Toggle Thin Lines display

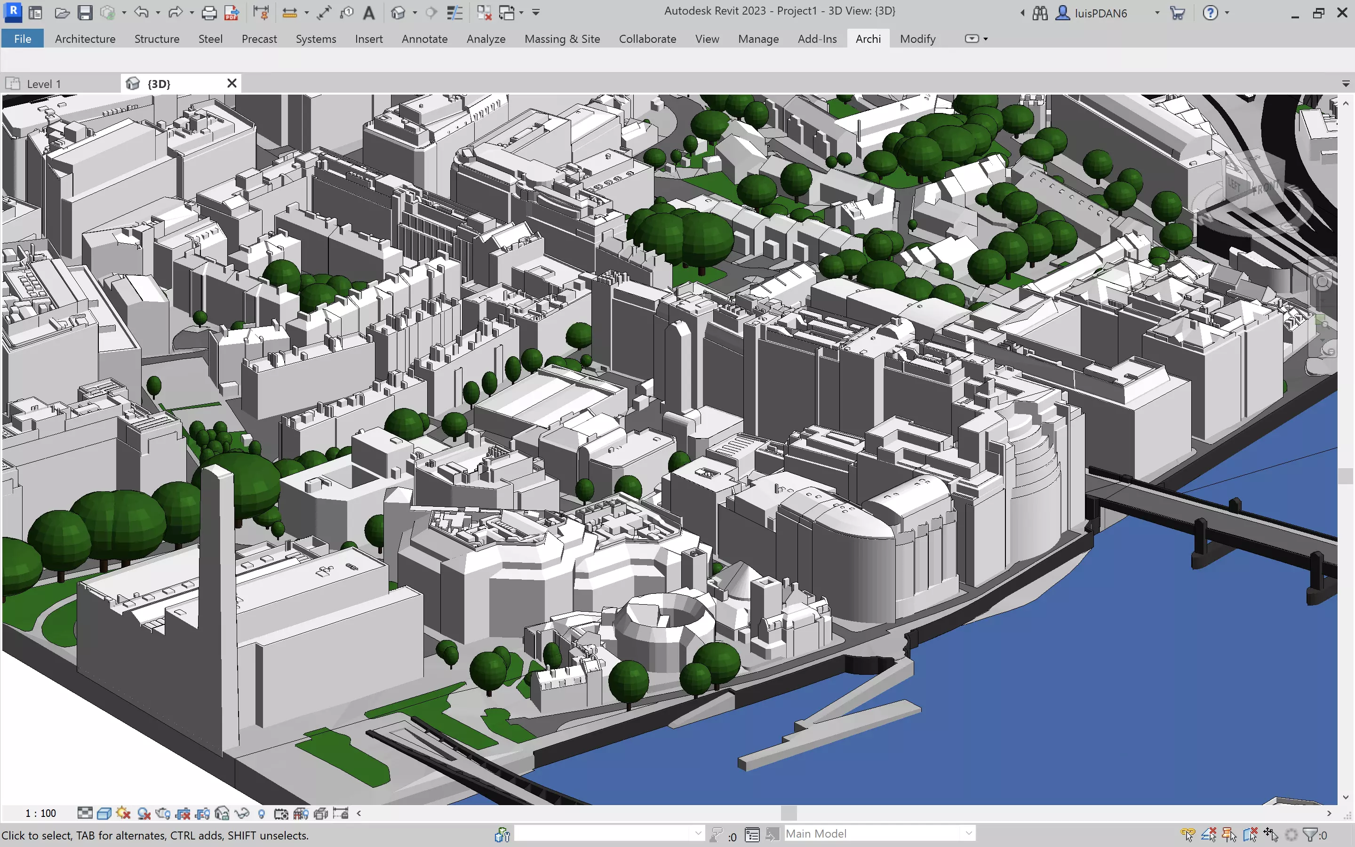click(x=454, y=12)
